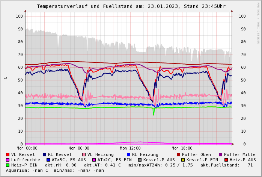Select the green Heiz-P EIN legend swatch
262x177 pixels.
(8, 165)
